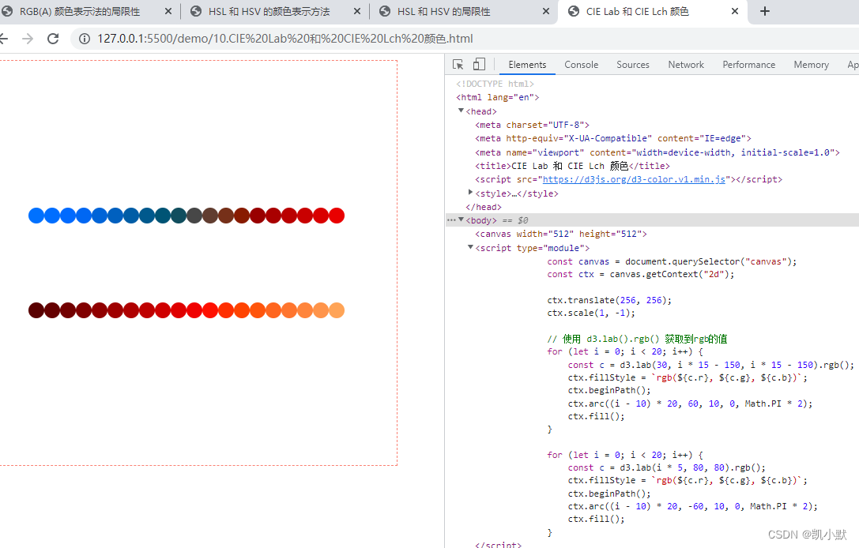
Task: Collapse the head element node
Action: coord(462,111)
